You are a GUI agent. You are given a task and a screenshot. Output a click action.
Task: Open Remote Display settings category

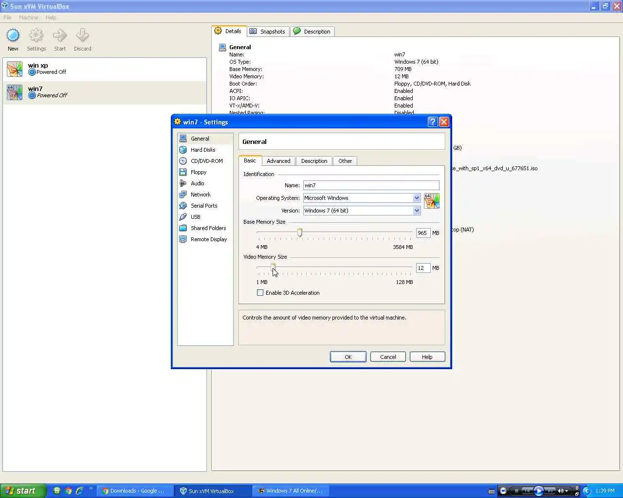coord(205,239)
